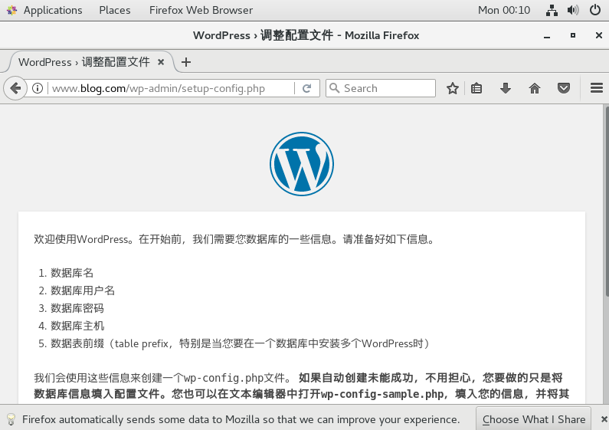Click list item 数据表前缀 table prefix
This screenshot has width=609, height=430.
(240, 343)
